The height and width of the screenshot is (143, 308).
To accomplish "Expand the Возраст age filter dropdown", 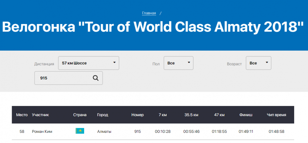I will [x=258, y=63].
